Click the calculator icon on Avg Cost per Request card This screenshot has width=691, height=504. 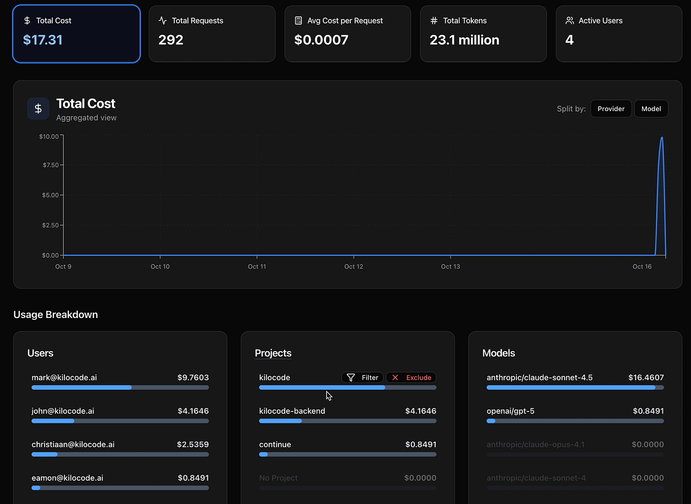[x=298, y=20]
